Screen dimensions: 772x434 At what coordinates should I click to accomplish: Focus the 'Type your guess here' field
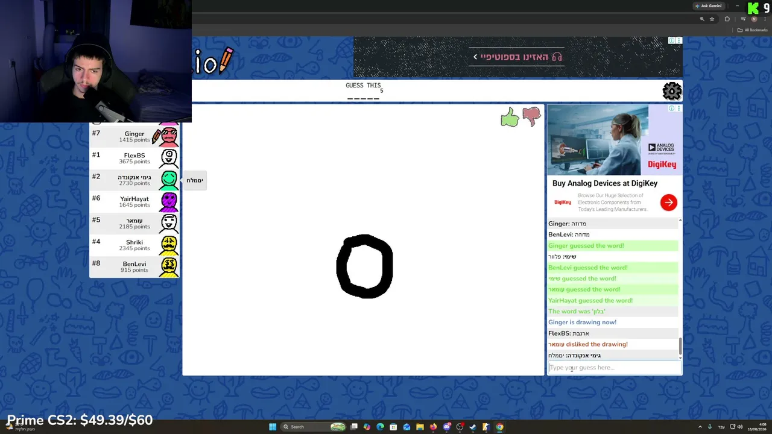(614, 368)
